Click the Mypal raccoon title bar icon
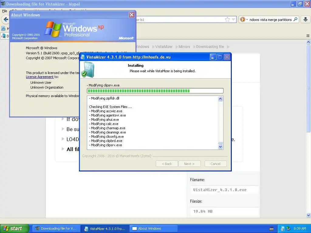This screenshot has height=233, width=311. pos(3,4)
